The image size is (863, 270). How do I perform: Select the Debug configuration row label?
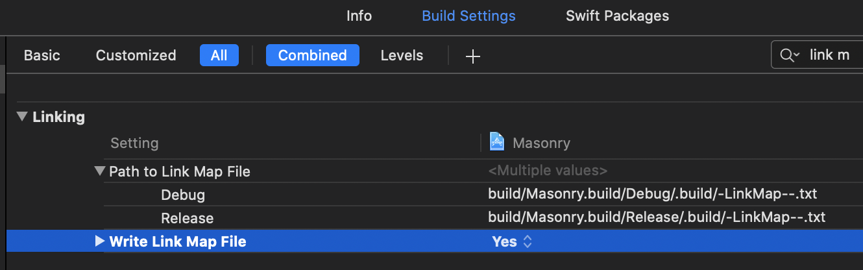(x=183, y=195)
